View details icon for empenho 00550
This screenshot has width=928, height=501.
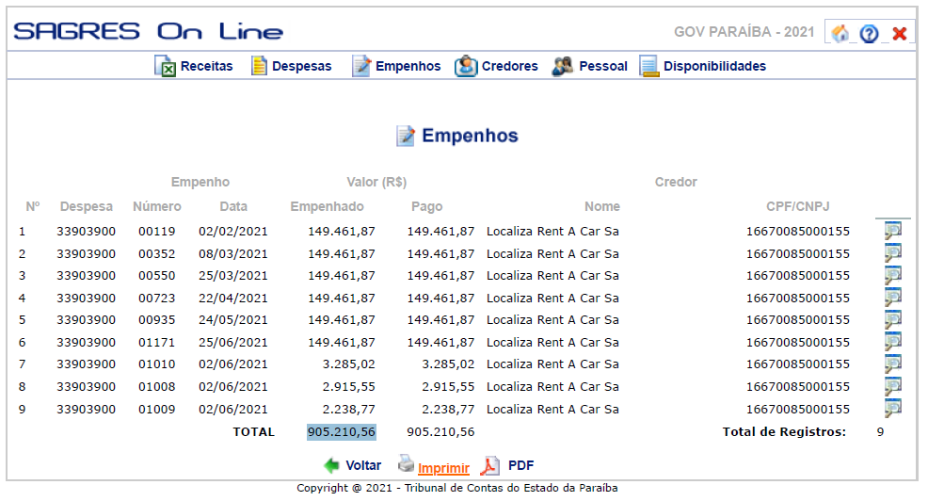coord(892,275)
